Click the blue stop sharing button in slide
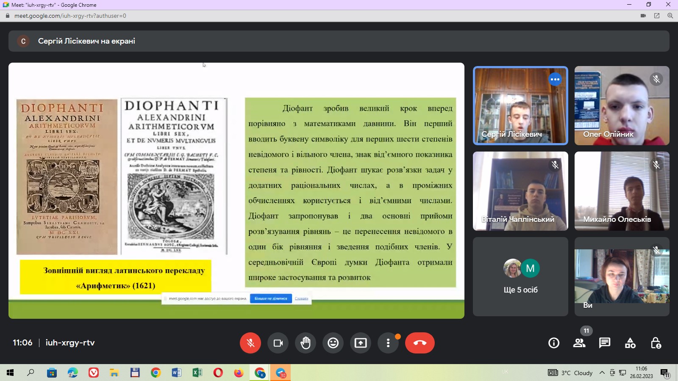 coord(271,298)
